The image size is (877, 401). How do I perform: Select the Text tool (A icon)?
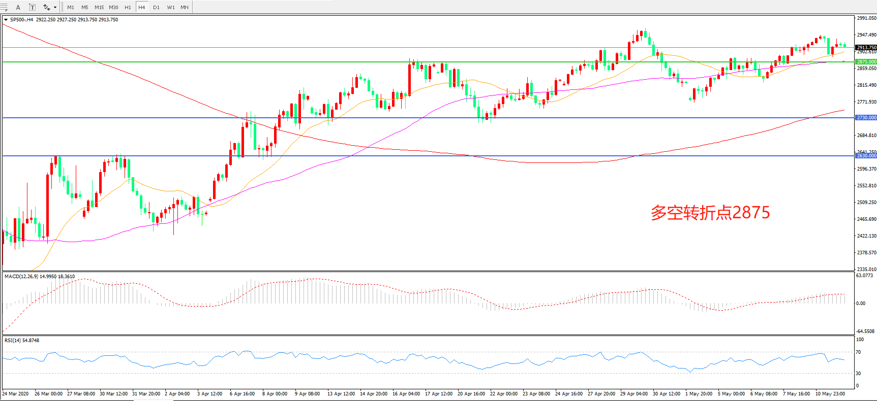point(18,7)
